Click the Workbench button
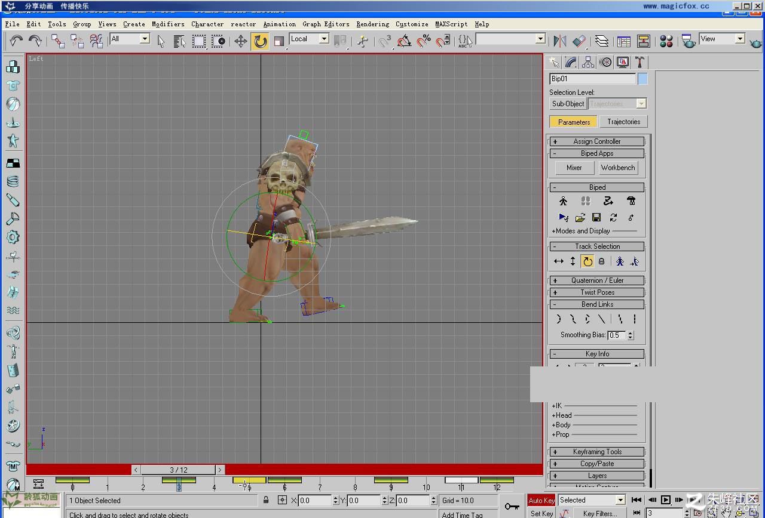This screenshot has height=518, width=765. [618, 168]
